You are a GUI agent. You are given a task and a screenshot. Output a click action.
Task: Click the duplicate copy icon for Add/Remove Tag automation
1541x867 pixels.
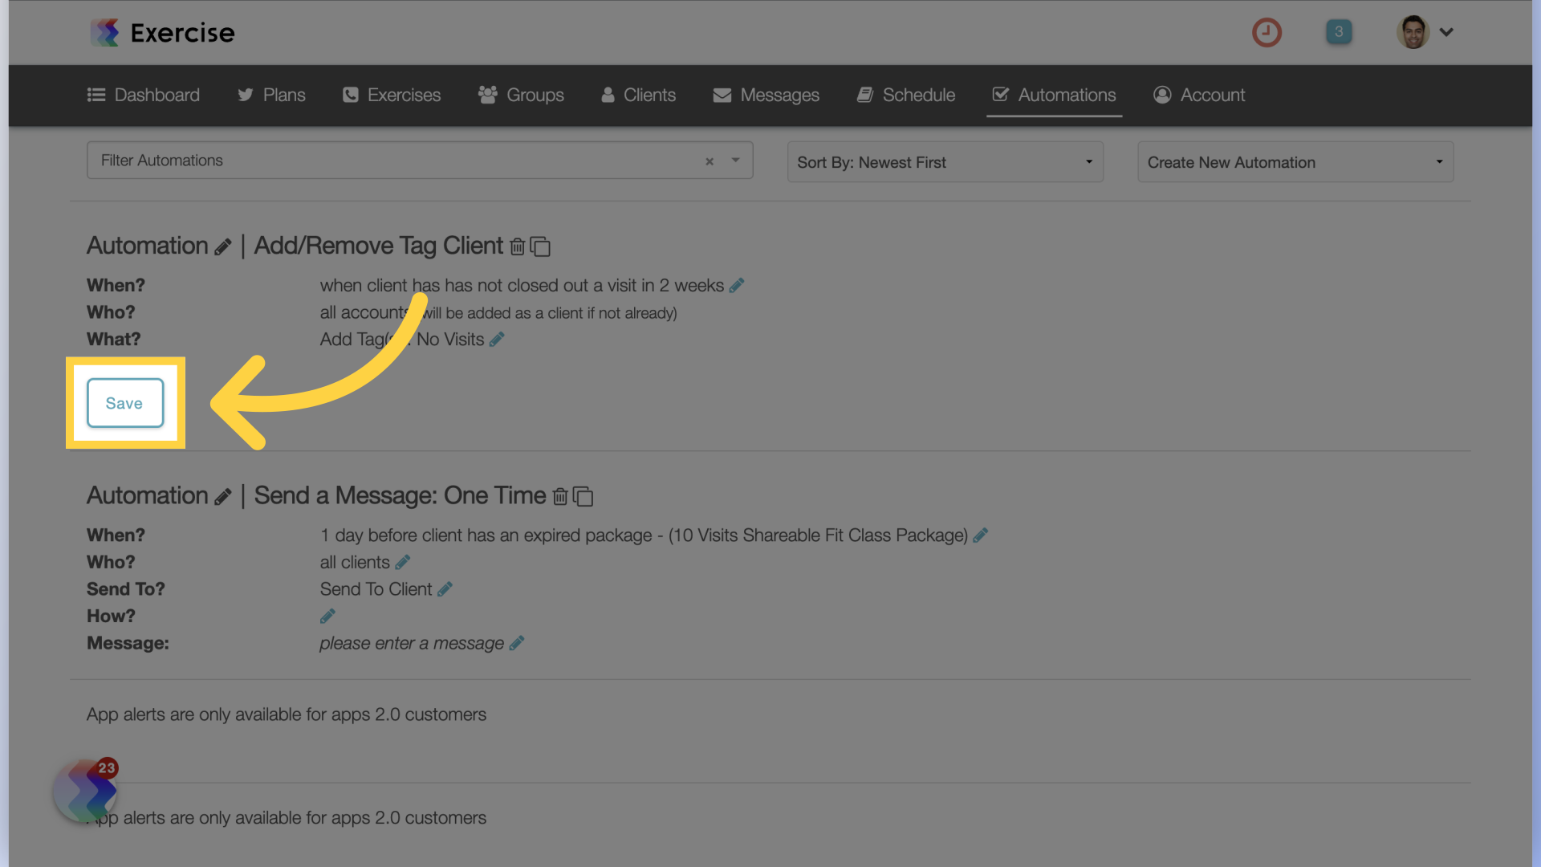click(x=541, y=245)
